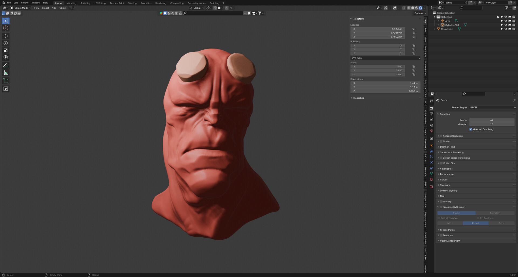The height and width of the screenshot is (277, 518).
Task: Select the Measure tool
Action: pyautogui.click(x=6, y=73)
